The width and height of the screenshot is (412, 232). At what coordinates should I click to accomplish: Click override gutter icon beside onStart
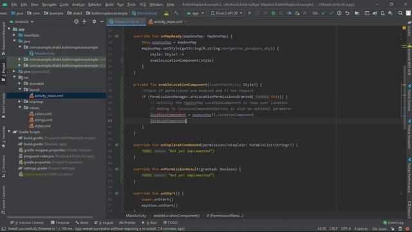point(117,193)
